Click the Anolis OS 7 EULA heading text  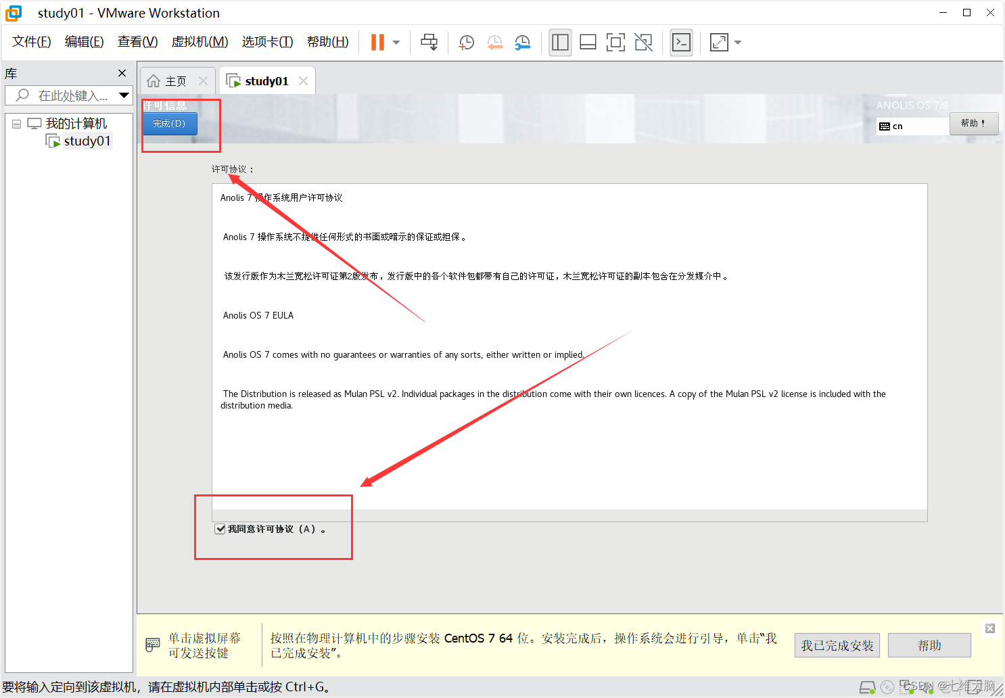pos(258,315)
